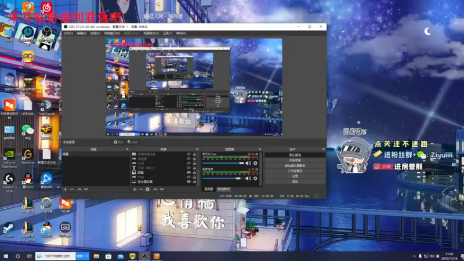Open WeGame desktop icon
This screenshot has height=261, width=464.
[28, 156]
